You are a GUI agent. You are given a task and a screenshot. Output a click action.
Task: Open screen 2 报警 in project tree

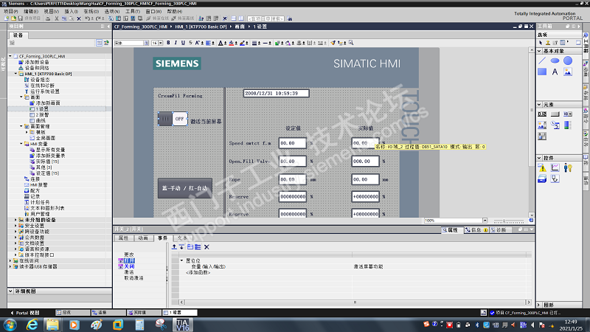pyautogui.click(x=43, y=115)
